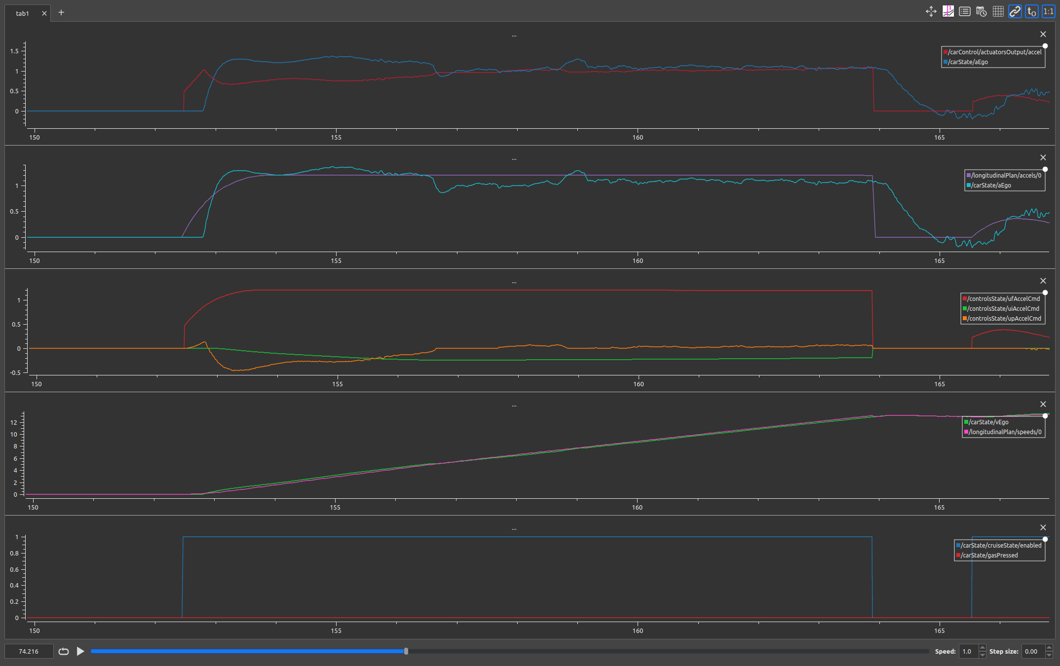Click the pan/move arrows toolbar icon

(x=931, y=12)
